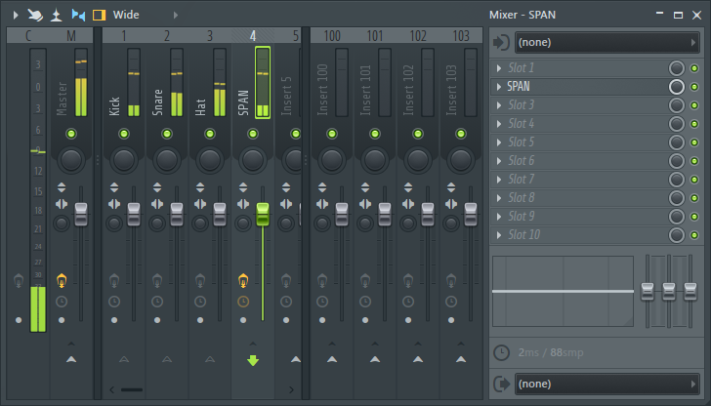Click the SPAN track latency clock icon
The height and width of the screenshot is (406, 711).
(x=243, y=302)
